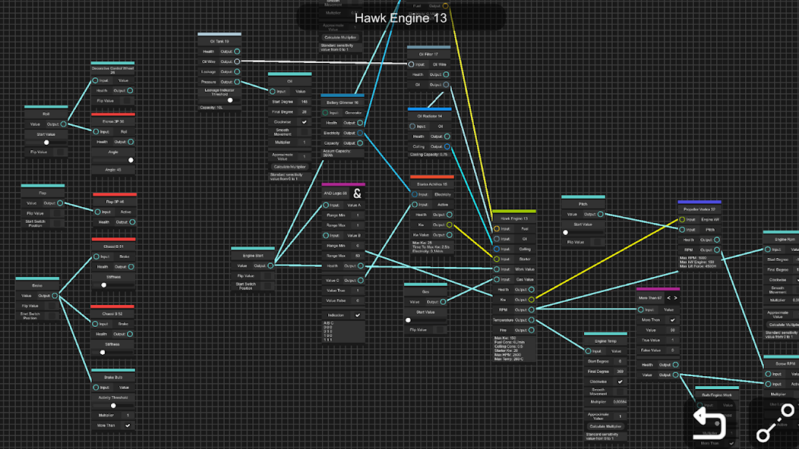
Task: Uncheck Indication checkbox in AND Logic node
Action: pos(358,315)
